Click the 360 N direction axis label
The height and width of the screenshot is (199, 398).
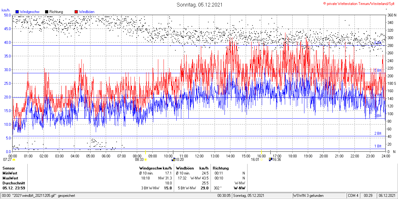click(x=391, y=15)
